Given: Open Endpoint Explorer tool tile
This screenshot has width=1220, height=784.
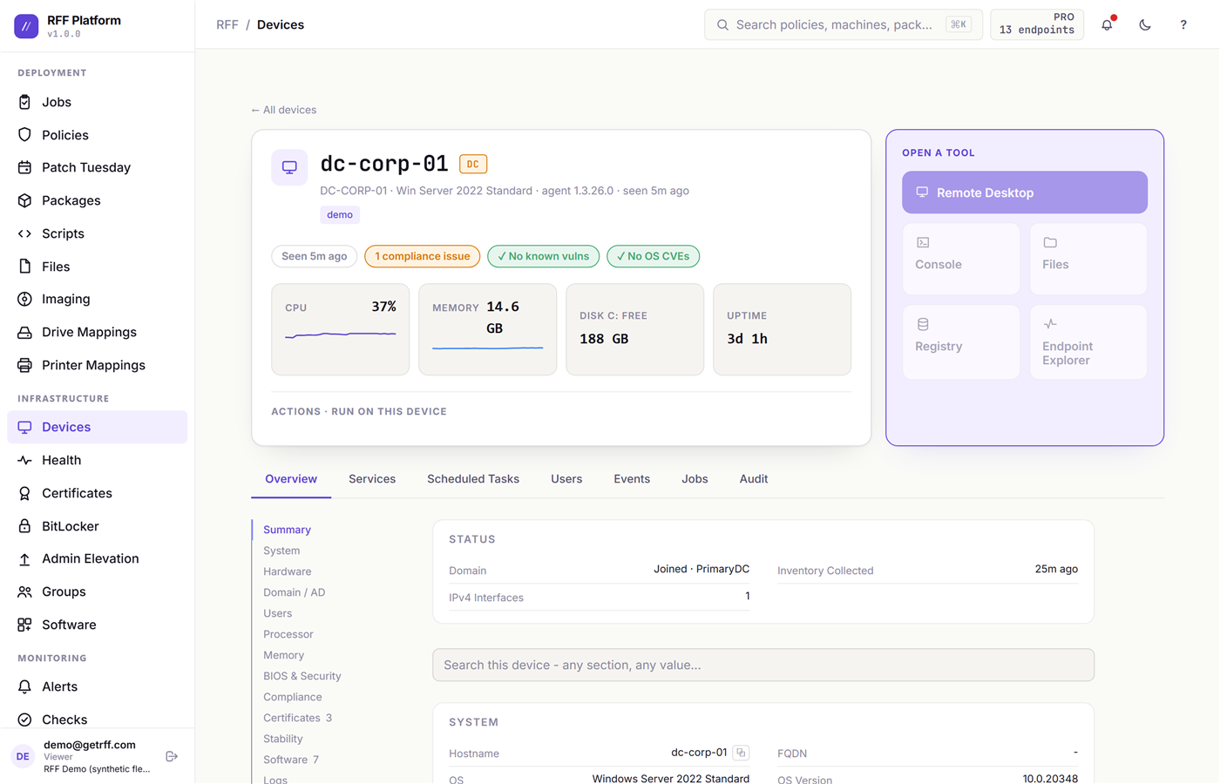Looking at the screenshot, I should (1088, 341).
